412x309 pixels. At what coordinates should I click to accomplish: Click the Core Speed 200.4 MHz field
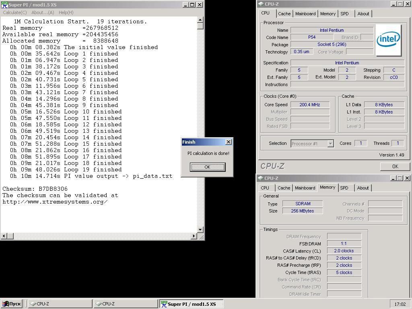click(310, 105)
